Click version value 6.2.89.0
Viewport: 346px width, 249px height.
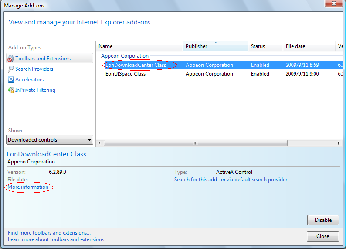(58, 172)
